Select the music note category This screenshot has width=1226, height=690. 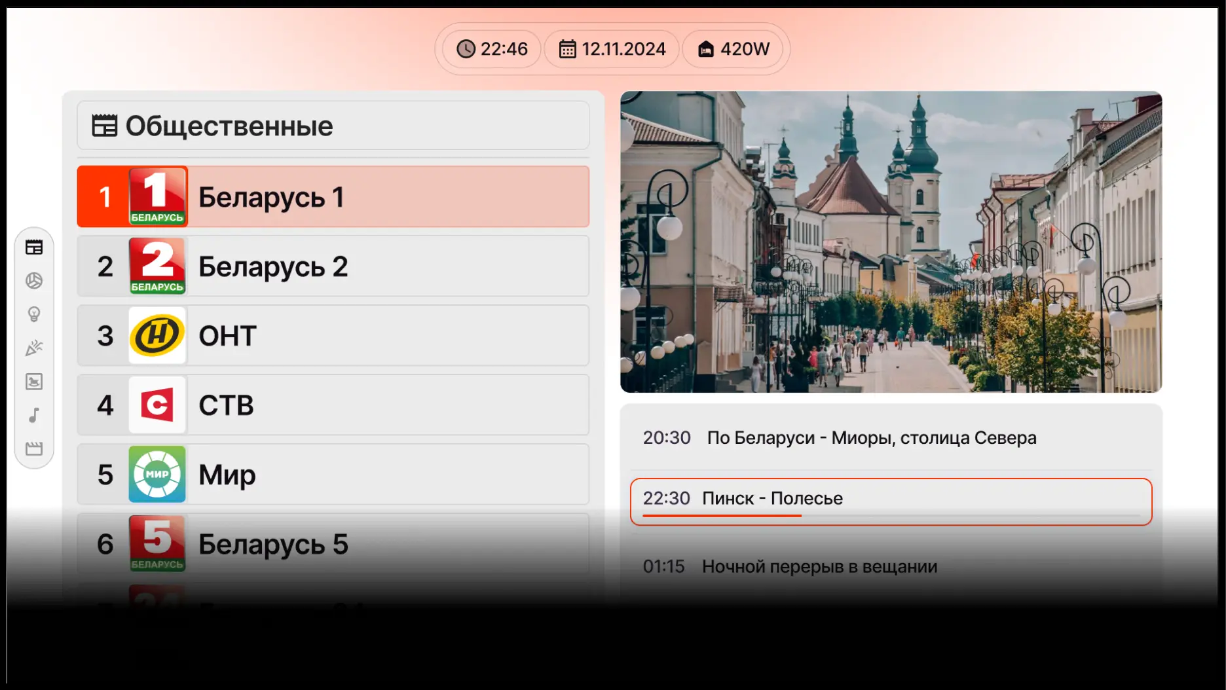(34, 415)
